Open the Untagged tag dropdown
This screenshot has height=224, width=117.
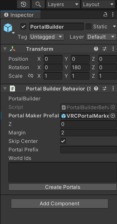[46, 37]
